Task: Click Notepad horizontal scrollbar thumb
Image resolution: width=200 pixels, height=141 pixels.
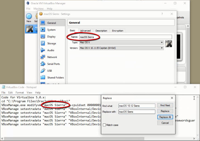Action: click(74, 139)
